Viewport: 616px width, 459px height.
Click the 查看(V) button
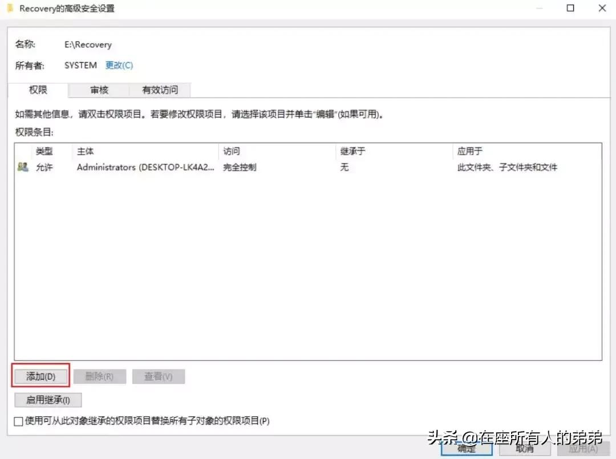pos(159,376)
